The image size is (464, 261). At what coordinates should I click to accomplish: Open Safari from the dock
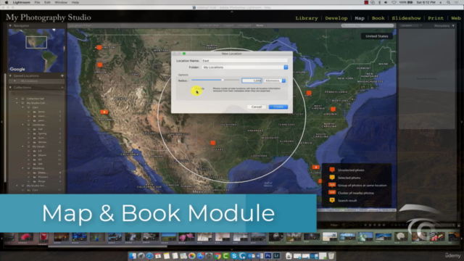[149, 256]
